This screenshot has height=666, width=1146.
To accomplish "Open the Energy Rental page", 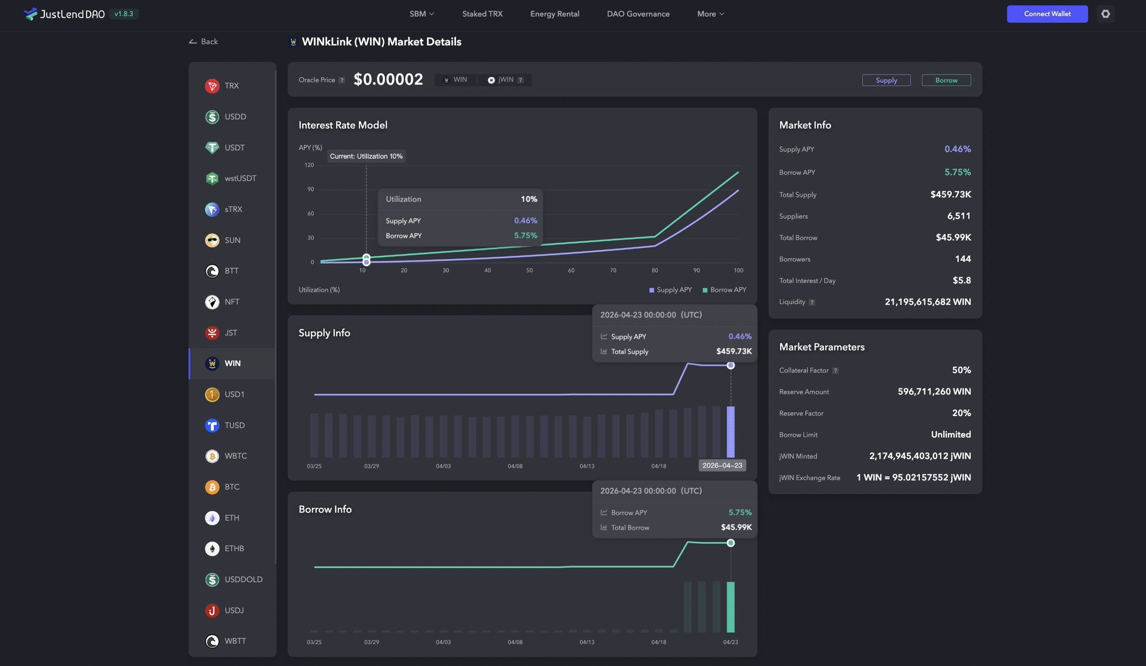I will pyautogui.click(x=555, y=14).
